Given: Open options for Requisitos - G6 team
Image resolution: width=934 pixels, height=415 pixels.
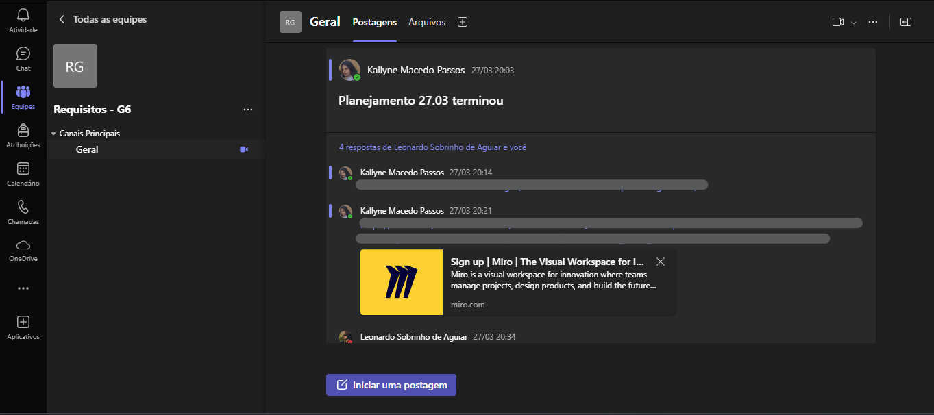Looking at the screenshot, I should 248,109.
